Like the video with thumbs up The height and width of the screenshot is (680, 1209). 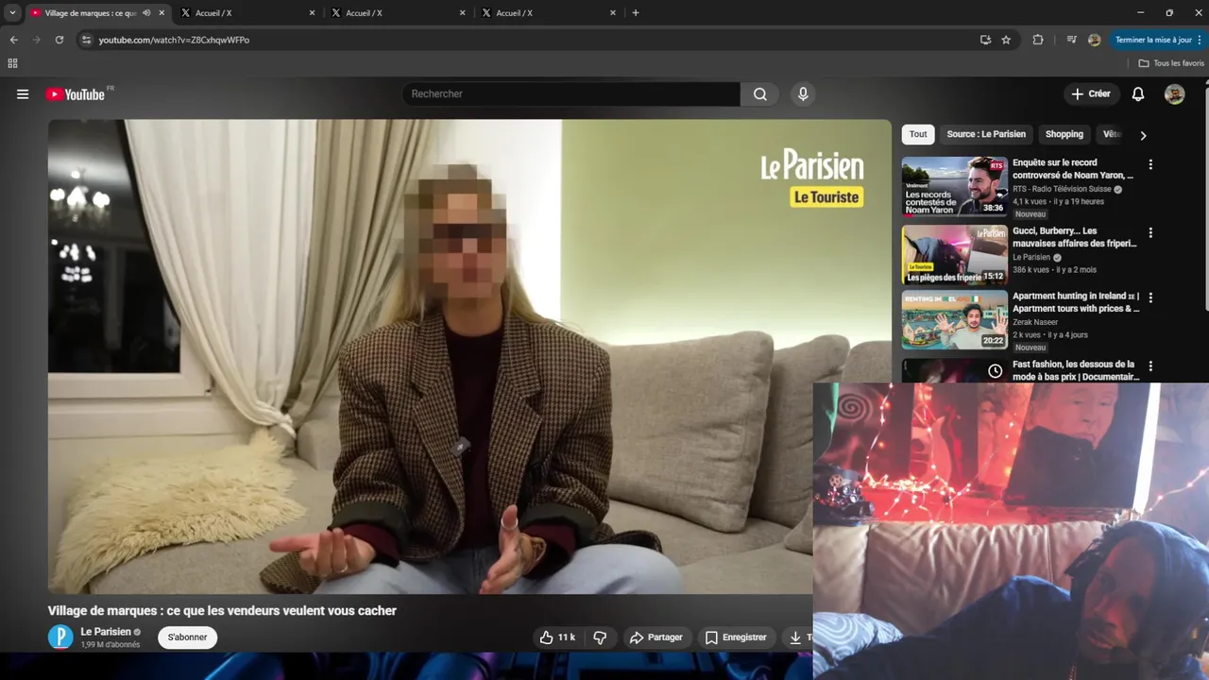coord(557,637)
